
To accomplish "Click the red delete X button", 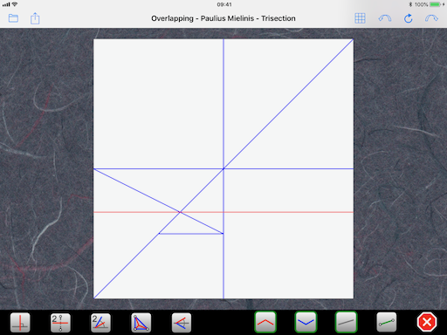I will pos(427,322).
